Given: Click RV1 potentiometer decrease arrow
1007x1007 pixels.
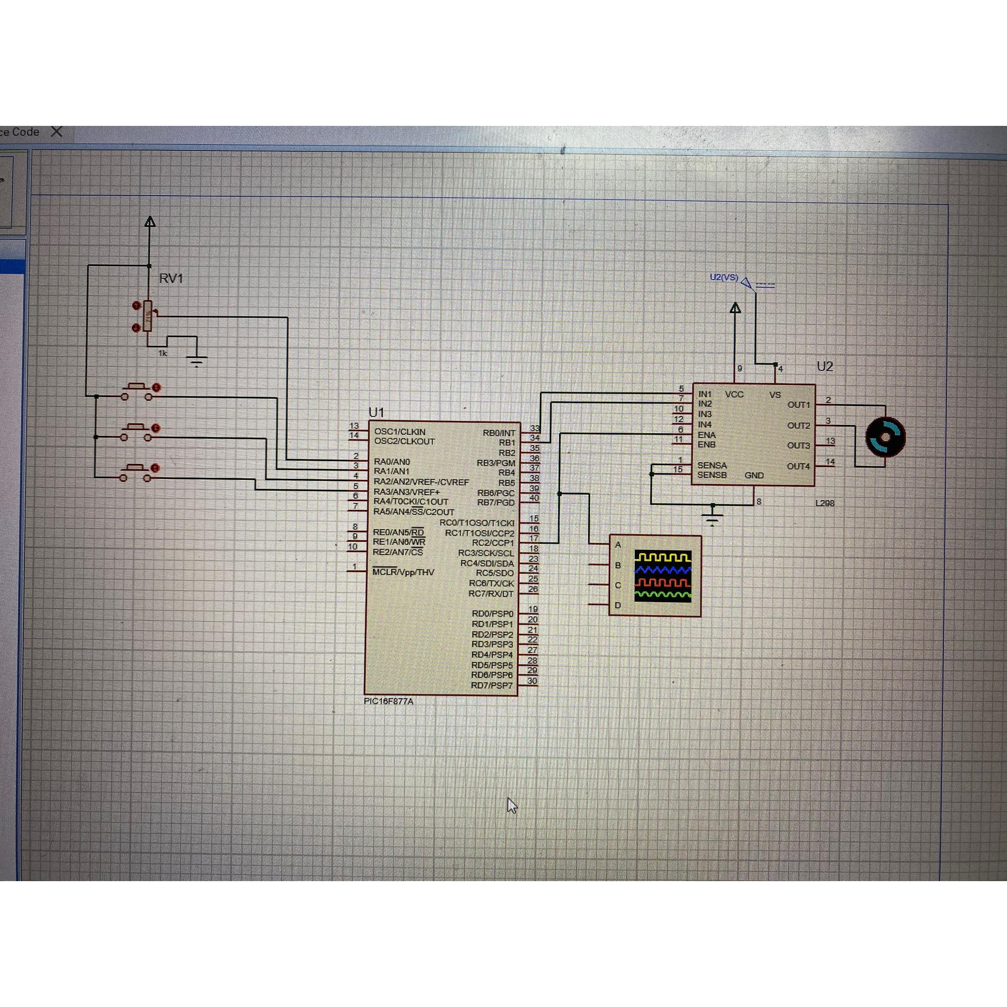Looking at the screenshot, I should (x=137, y=327).
